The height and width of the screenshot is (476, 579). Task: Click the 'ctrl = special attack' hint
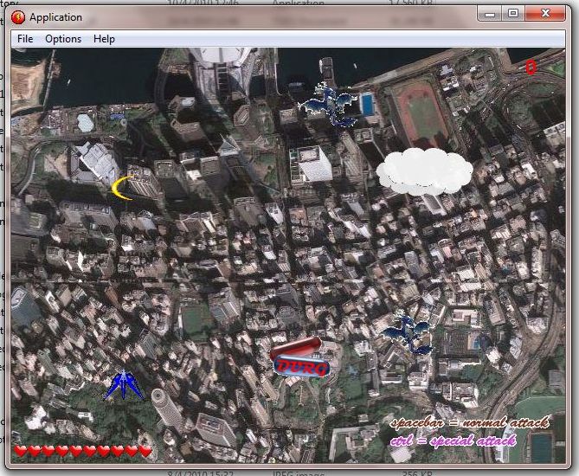point(454,441)
